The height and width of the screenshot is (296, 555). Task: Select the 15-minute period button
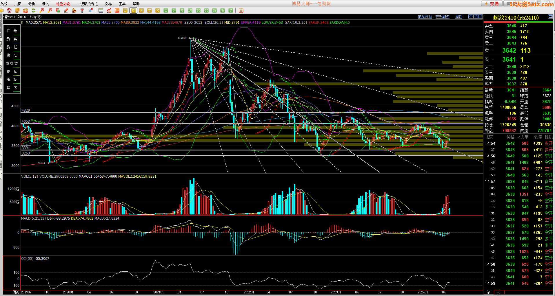click(190, 10)
